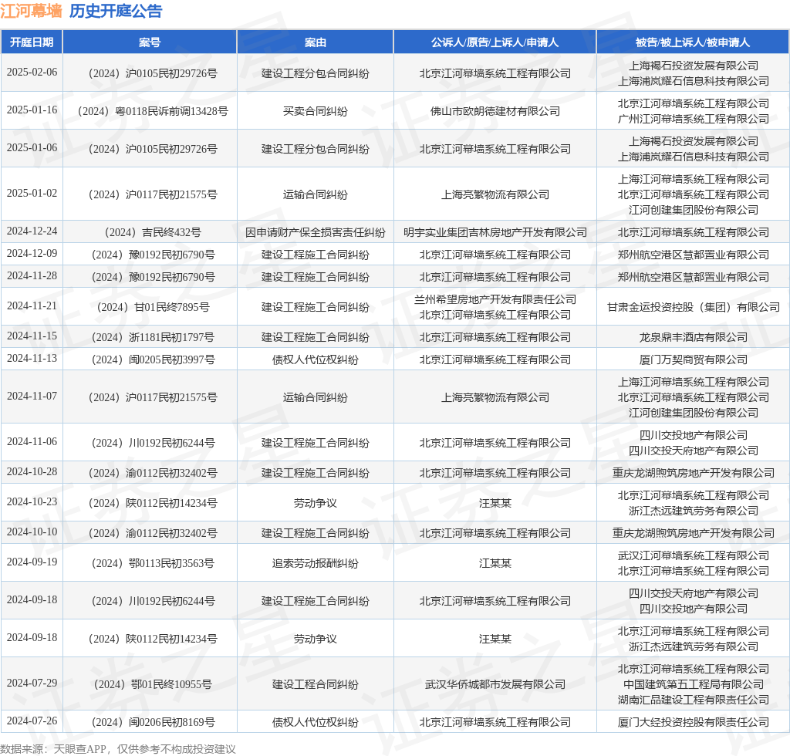
Task: Click the date cell 2024-12-09
Action: pos(32,253)
